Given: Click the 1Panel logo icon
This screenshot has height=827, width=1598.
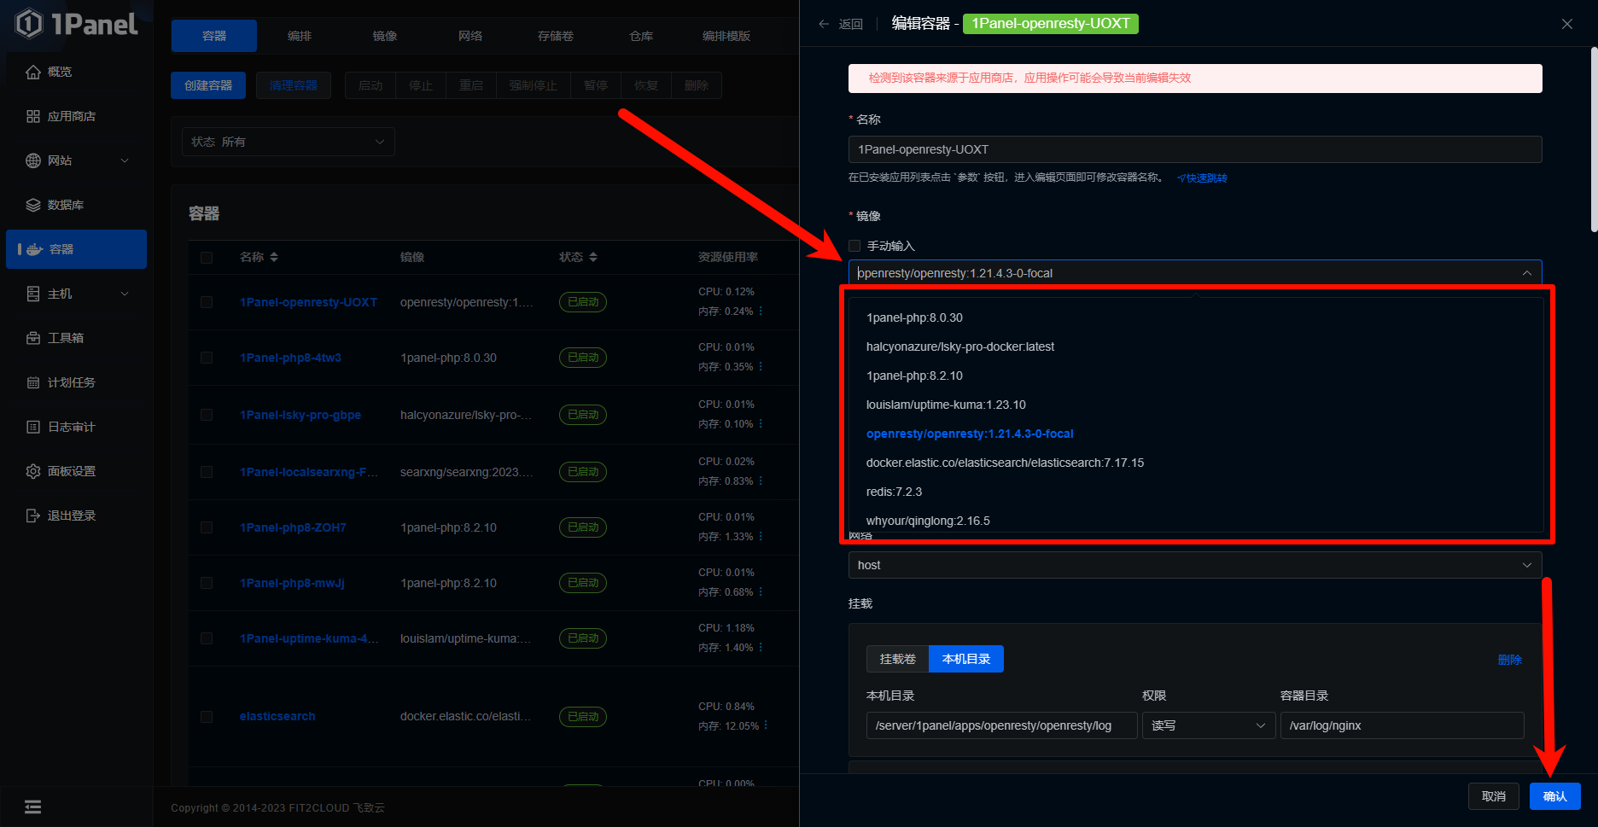Looking at the screenshot, I should (29, 24).
